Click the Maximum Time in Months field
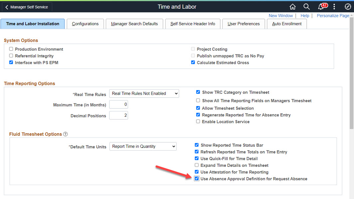Image resolution: width=354 pixels, height=199 pixels. (119, 105)
